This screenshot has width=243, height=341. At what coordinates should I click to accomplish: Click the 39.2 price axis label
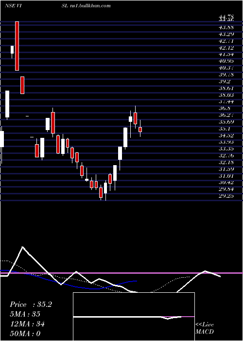[x=225, y=81]
